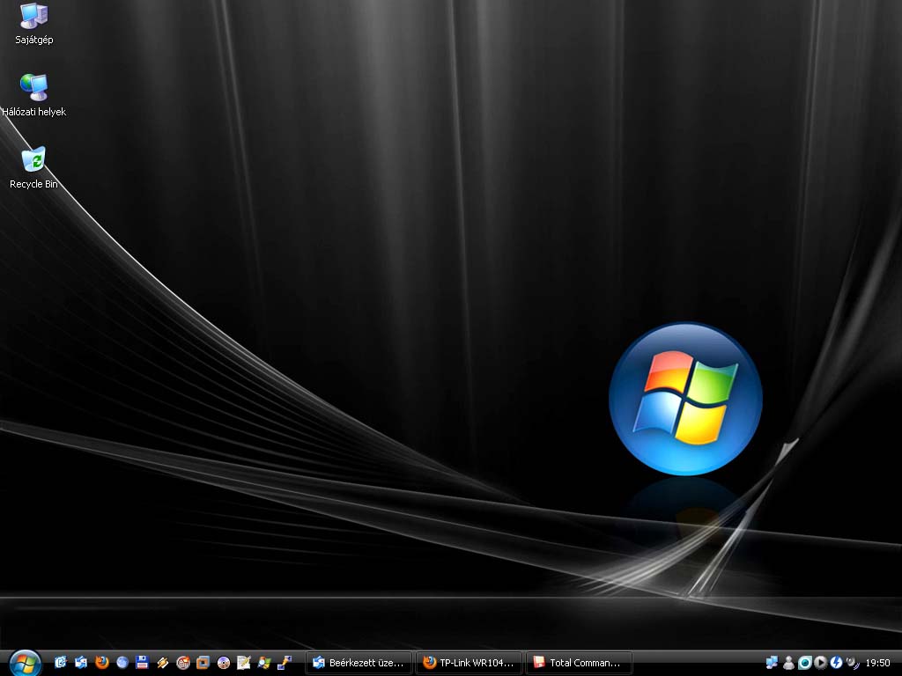Click the round play button tray icon

tap(820, 663)
